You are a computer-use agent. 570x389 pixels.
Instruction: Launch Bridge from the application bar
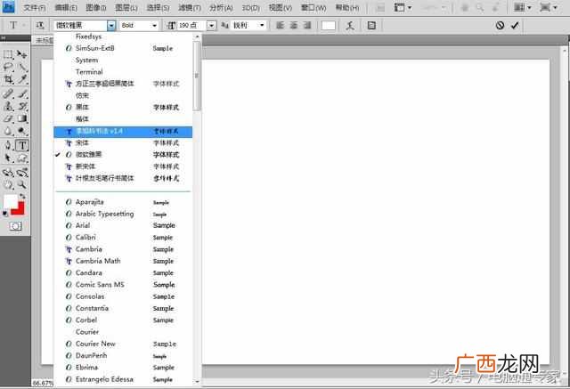pos(380,8)
